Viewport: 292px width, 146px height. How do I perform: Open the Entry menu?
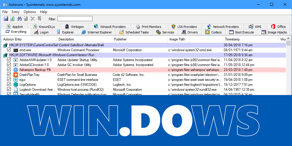15,12
